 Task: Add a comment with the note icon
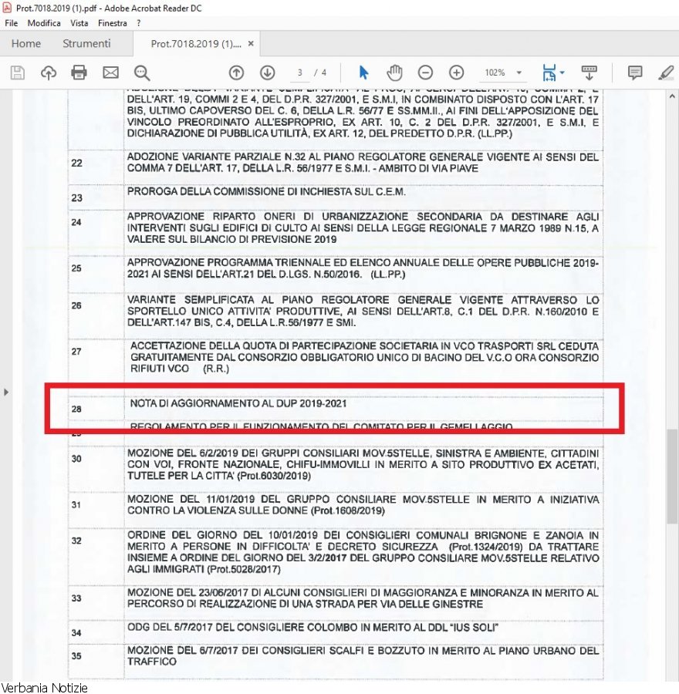click(x=635, y=72)
